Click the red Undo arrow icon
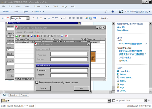Screen dimensions: 152x109 coord(8,18)
